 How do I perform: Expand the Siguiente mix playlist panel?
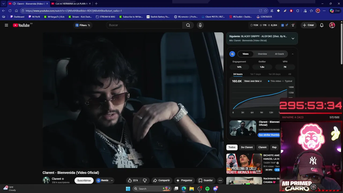click(293, 38)
